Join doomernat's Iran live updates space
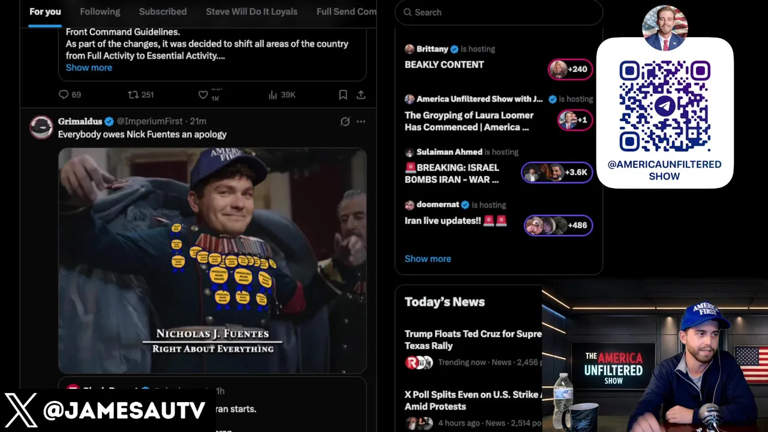 click(x=558, y=225)
